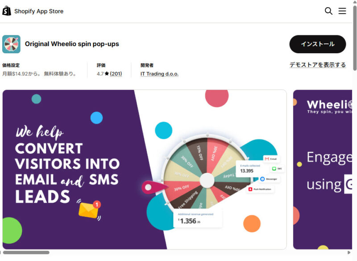The width and height of the screenshot is (357, 261).
Task: Click the Shopify bag logo icon
Action: (x=7, y=11)
